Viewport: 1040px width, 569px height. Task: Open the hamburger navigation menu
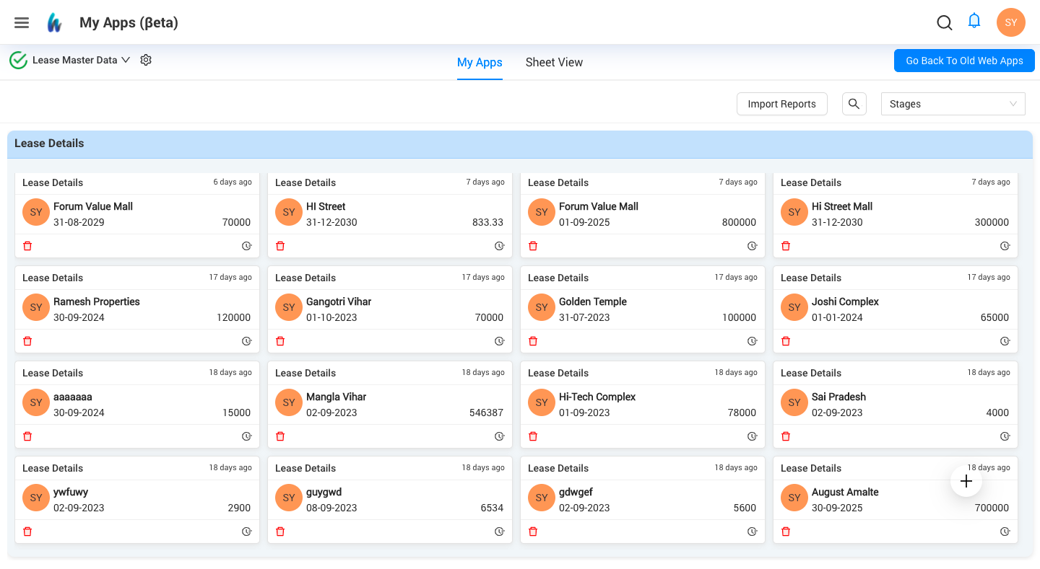[21, 22]
